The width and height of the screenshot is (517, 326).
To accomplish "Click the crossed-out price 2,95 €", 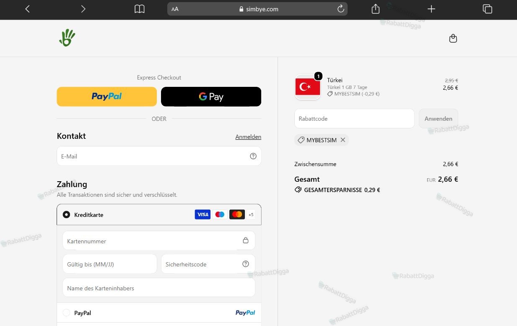I will click(451, 80).
